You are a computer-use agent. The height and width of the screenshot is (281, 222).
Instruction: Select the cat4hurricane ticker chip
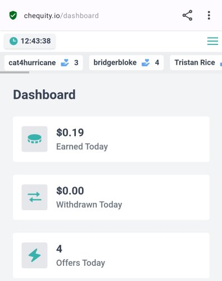43,62
